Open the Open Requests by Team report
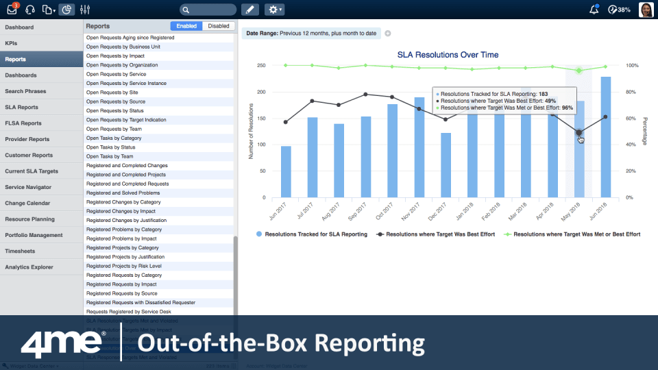Viewport: 658px width, 370px height. pos(114,129)
